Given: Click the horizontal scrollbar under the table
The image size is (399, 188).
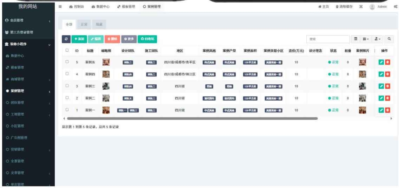Looking at the screenshot, I should click(192, 119).
